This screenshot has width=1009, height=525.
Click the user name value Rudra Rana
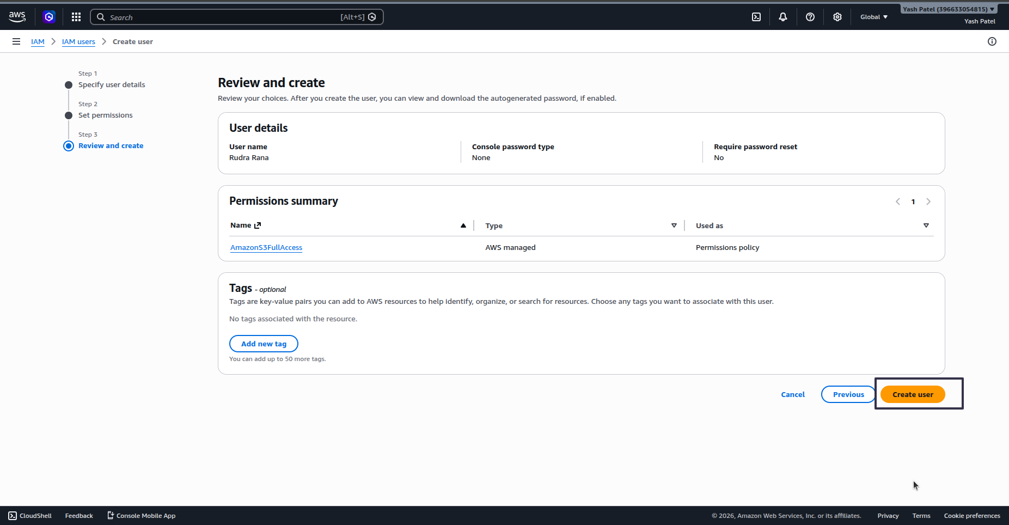click(249, 157)
